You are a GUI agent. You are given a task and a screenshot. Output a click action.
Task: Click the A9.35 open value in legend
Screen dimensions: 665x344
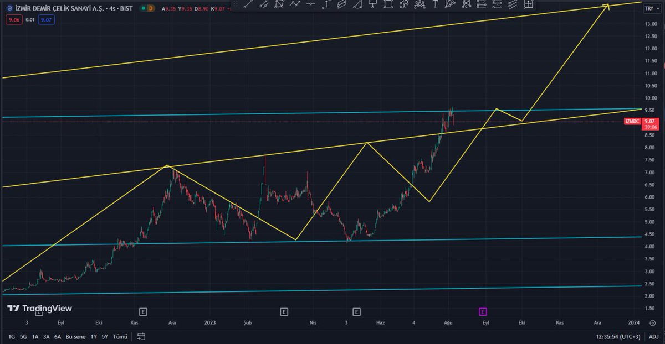point(169,9)
